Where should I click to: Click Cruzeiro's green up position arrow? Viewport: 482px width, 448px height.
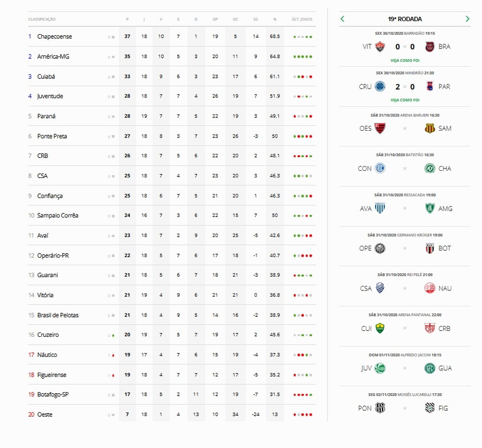pos(113,335)
